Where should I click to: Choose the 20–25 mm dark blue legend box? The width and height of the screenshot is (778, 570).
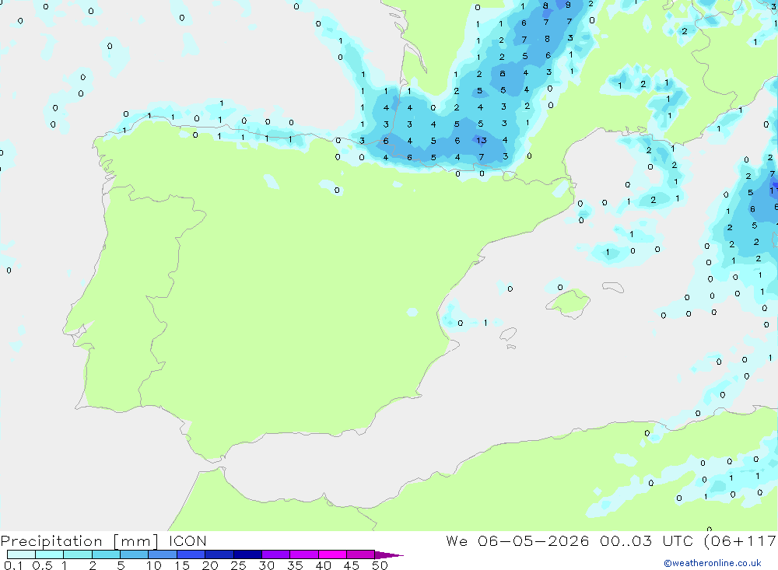tap(219, 554)
